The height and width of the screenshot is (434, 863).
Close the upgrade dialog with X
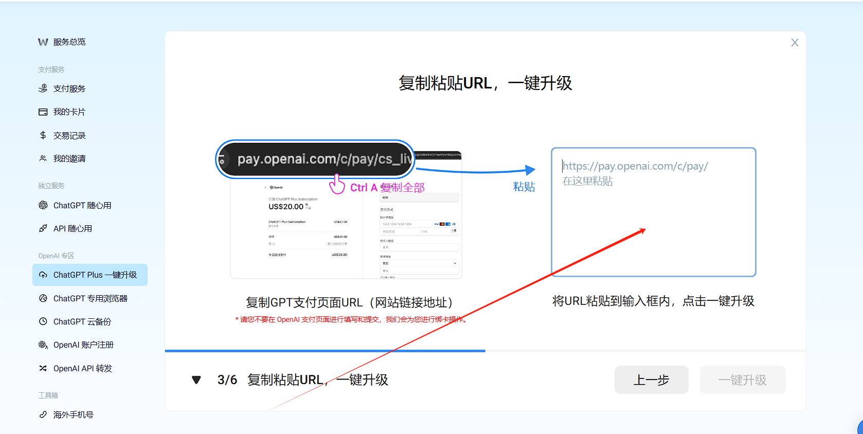[x=795, y=43]
